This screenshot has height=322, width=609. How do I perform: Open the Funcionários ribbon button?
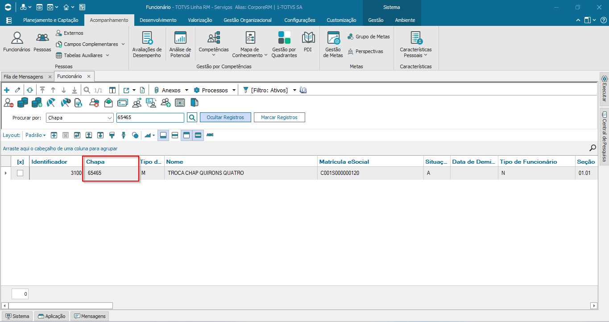17,42
